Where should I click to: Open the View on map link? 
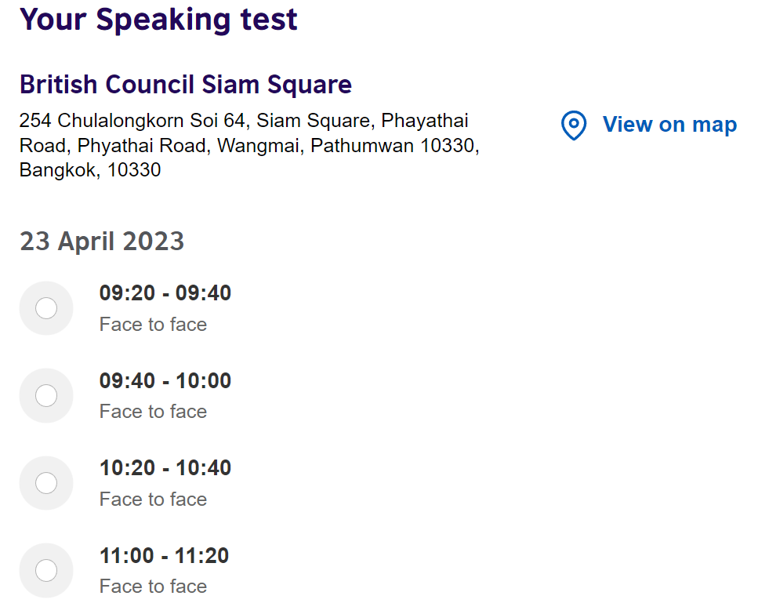pyautogui.click(x=669, y=125)
